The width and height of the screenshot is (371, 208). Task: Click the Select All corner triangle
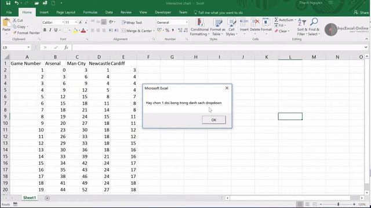6,57
